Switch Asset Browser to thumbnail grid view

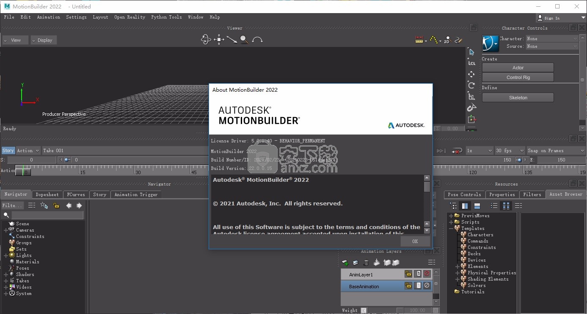pyautogui.click(x=506, y=206)
